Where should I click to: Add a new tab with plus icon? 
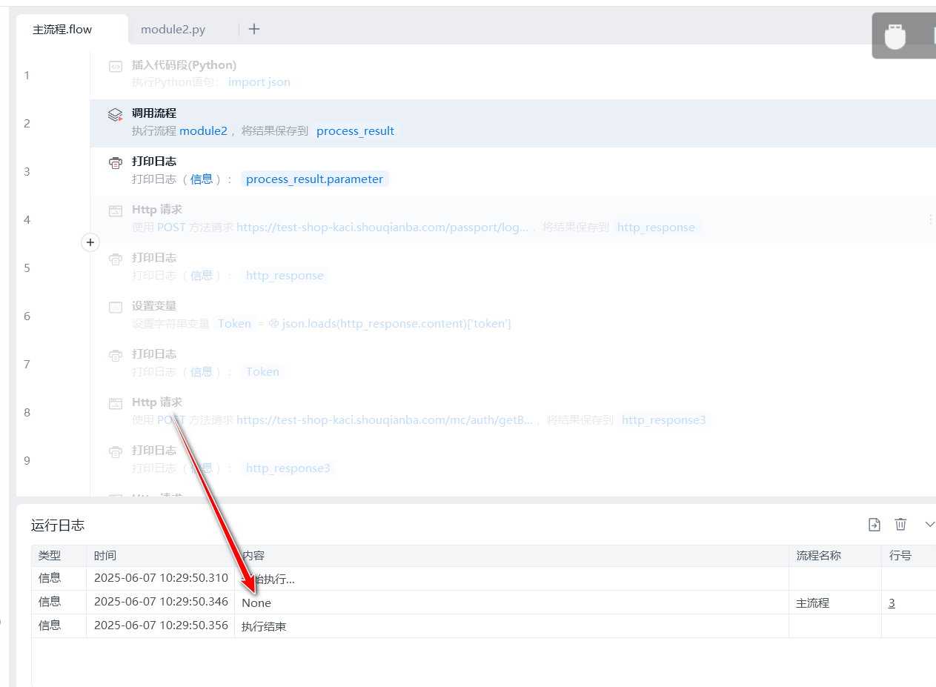(254, 29)
